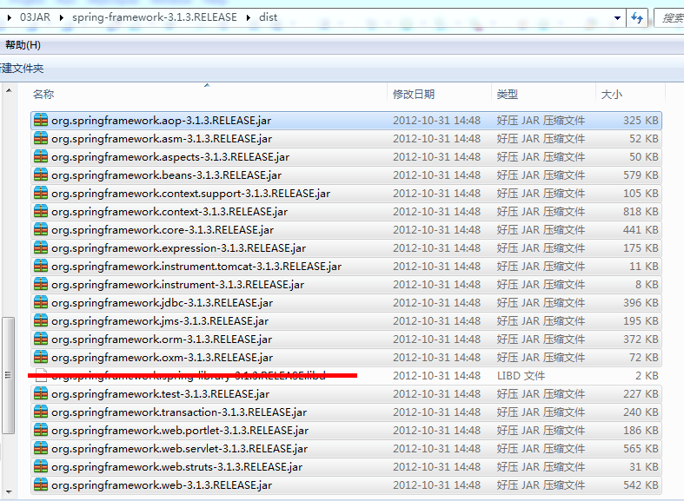This screenshot has width=684, height=501.
Task: Click the jdbc-3.1.3.RELEASE.jar archive icon
Action: pyautogui.click(x=41, y=303)
